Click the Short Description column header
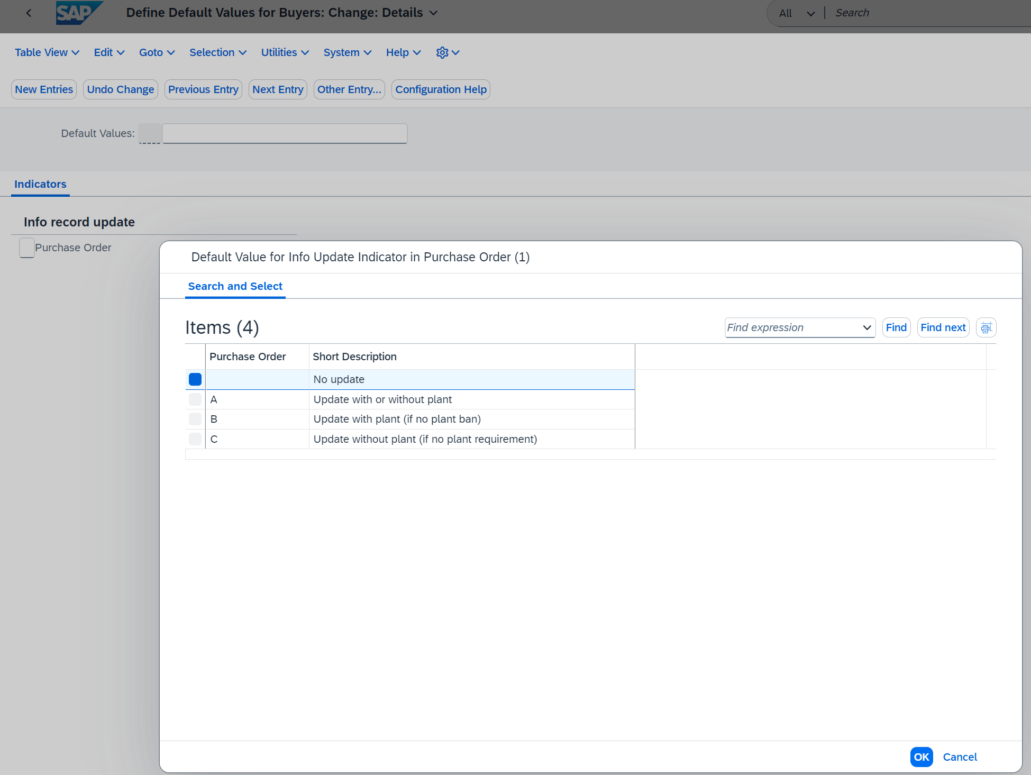1031x775 pixels. [472, 357]
